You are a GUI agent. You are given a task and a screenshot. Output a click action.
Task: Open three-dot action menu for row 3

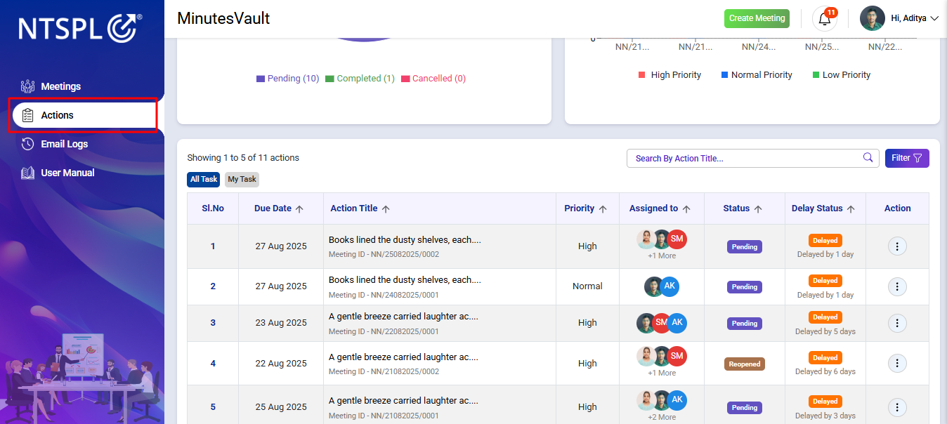coord(897,323)
